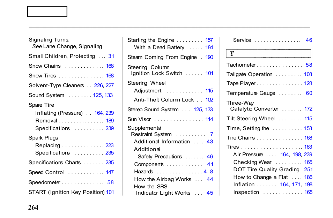Open page 168 link for Snow Tires
The image size is (333, 218).
[x=110, y=76]
